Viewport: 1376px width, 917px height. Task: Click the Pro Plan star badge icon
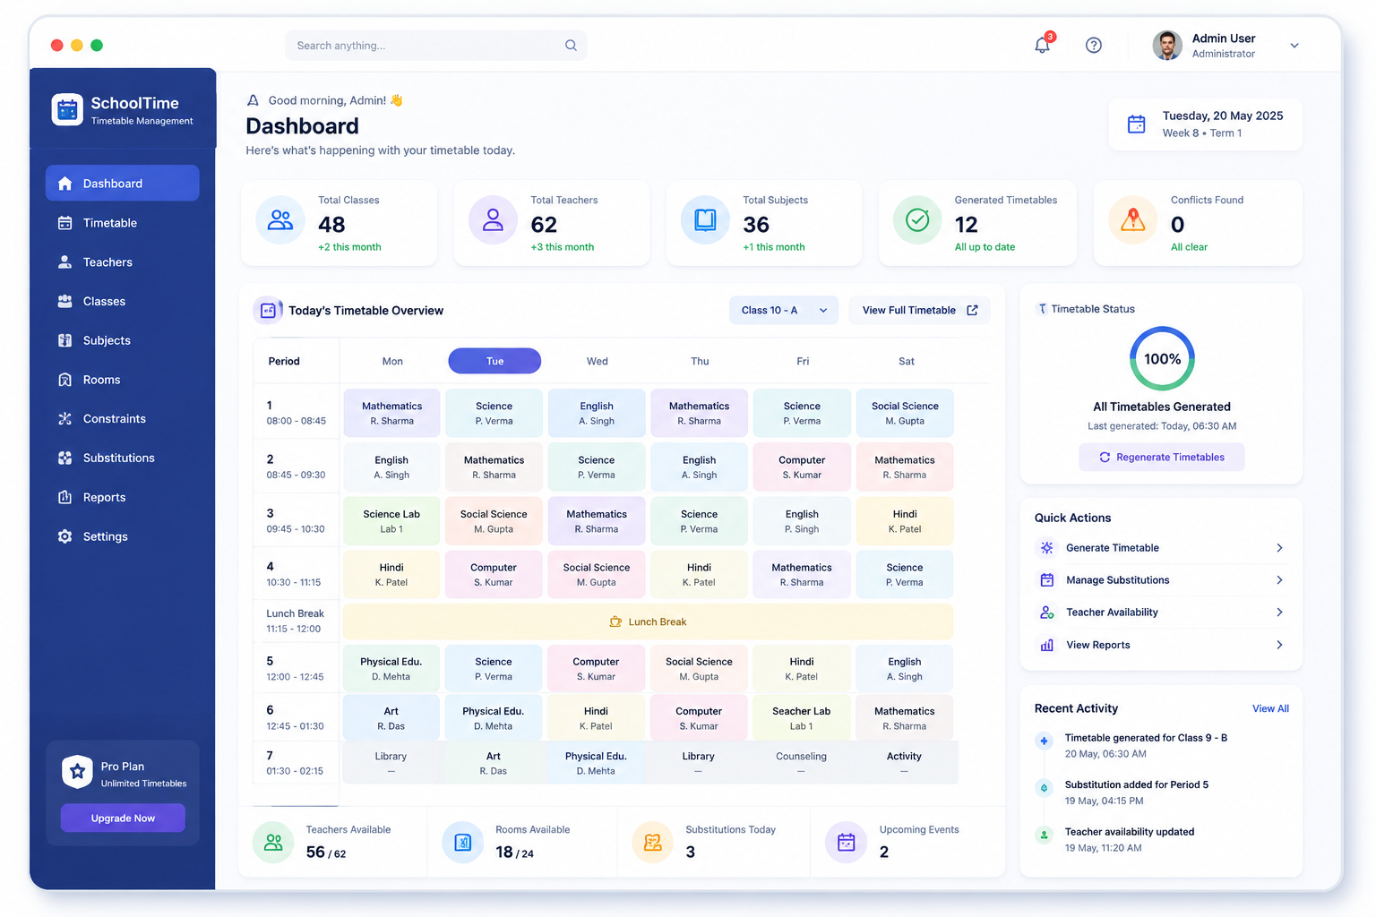[x=78, y=771]
